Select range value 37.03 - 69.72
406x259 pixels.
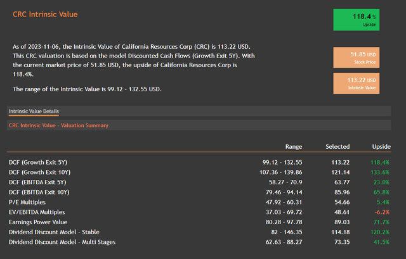click(x=284, y=212)
